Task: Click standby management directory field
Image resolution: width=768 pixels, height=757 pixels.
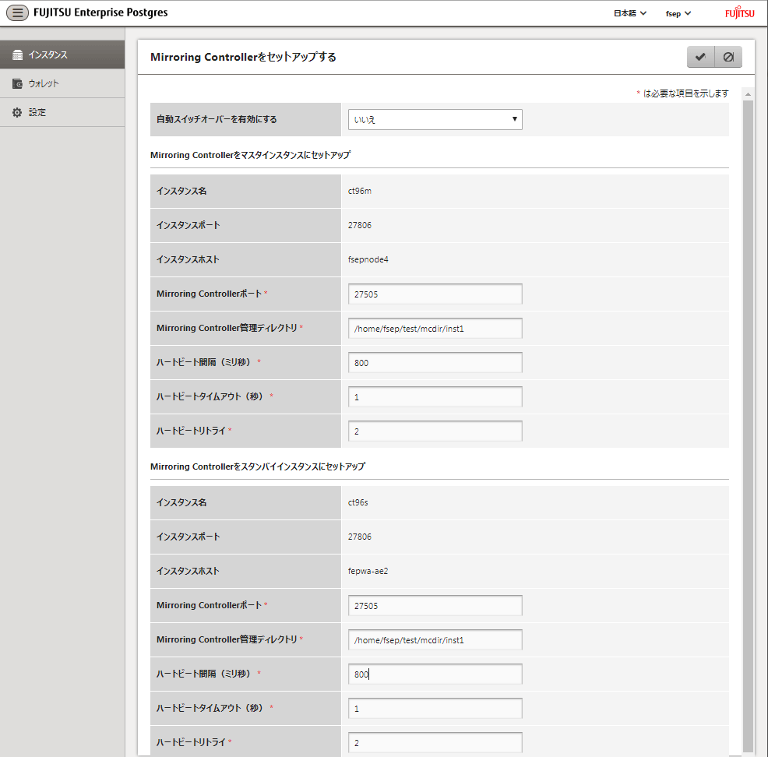Action: [435, 639]
